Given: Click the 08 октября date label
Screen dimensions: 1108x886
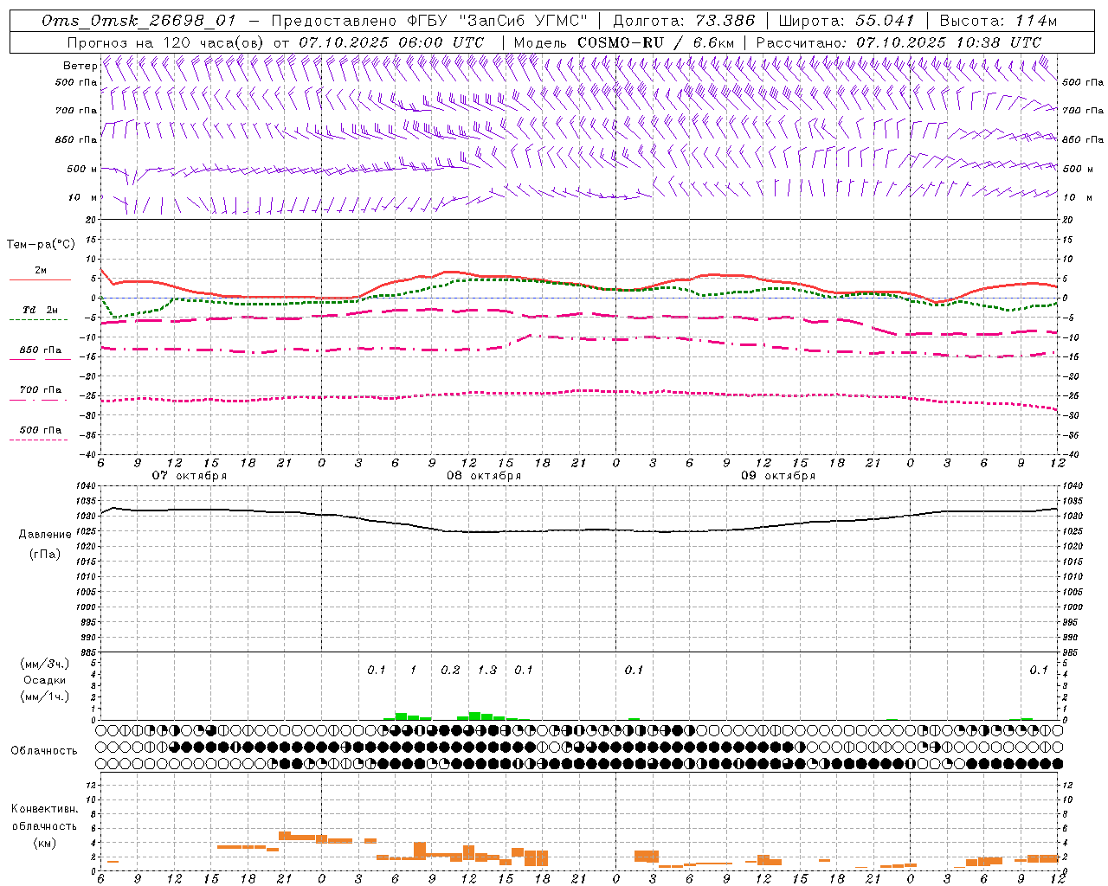Looking at the screenshot, I should (484, 476).
